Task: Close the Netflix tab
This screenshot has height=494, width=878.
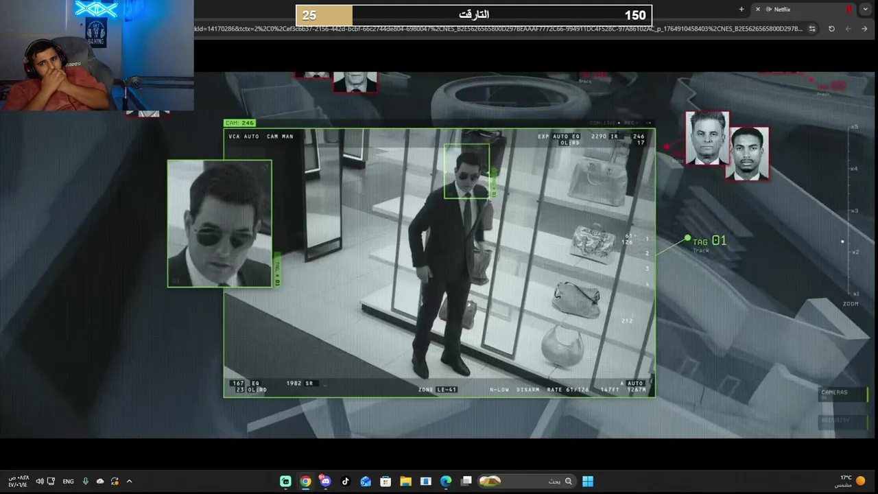Action: (x=757, y=9)
